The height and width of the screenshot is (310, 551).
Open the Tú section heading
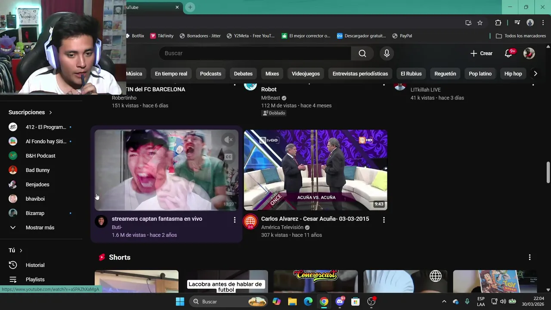coord(16,251)
